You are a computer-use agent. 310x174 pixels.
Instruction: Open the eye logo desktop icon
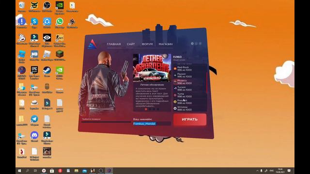coord(47,40)
